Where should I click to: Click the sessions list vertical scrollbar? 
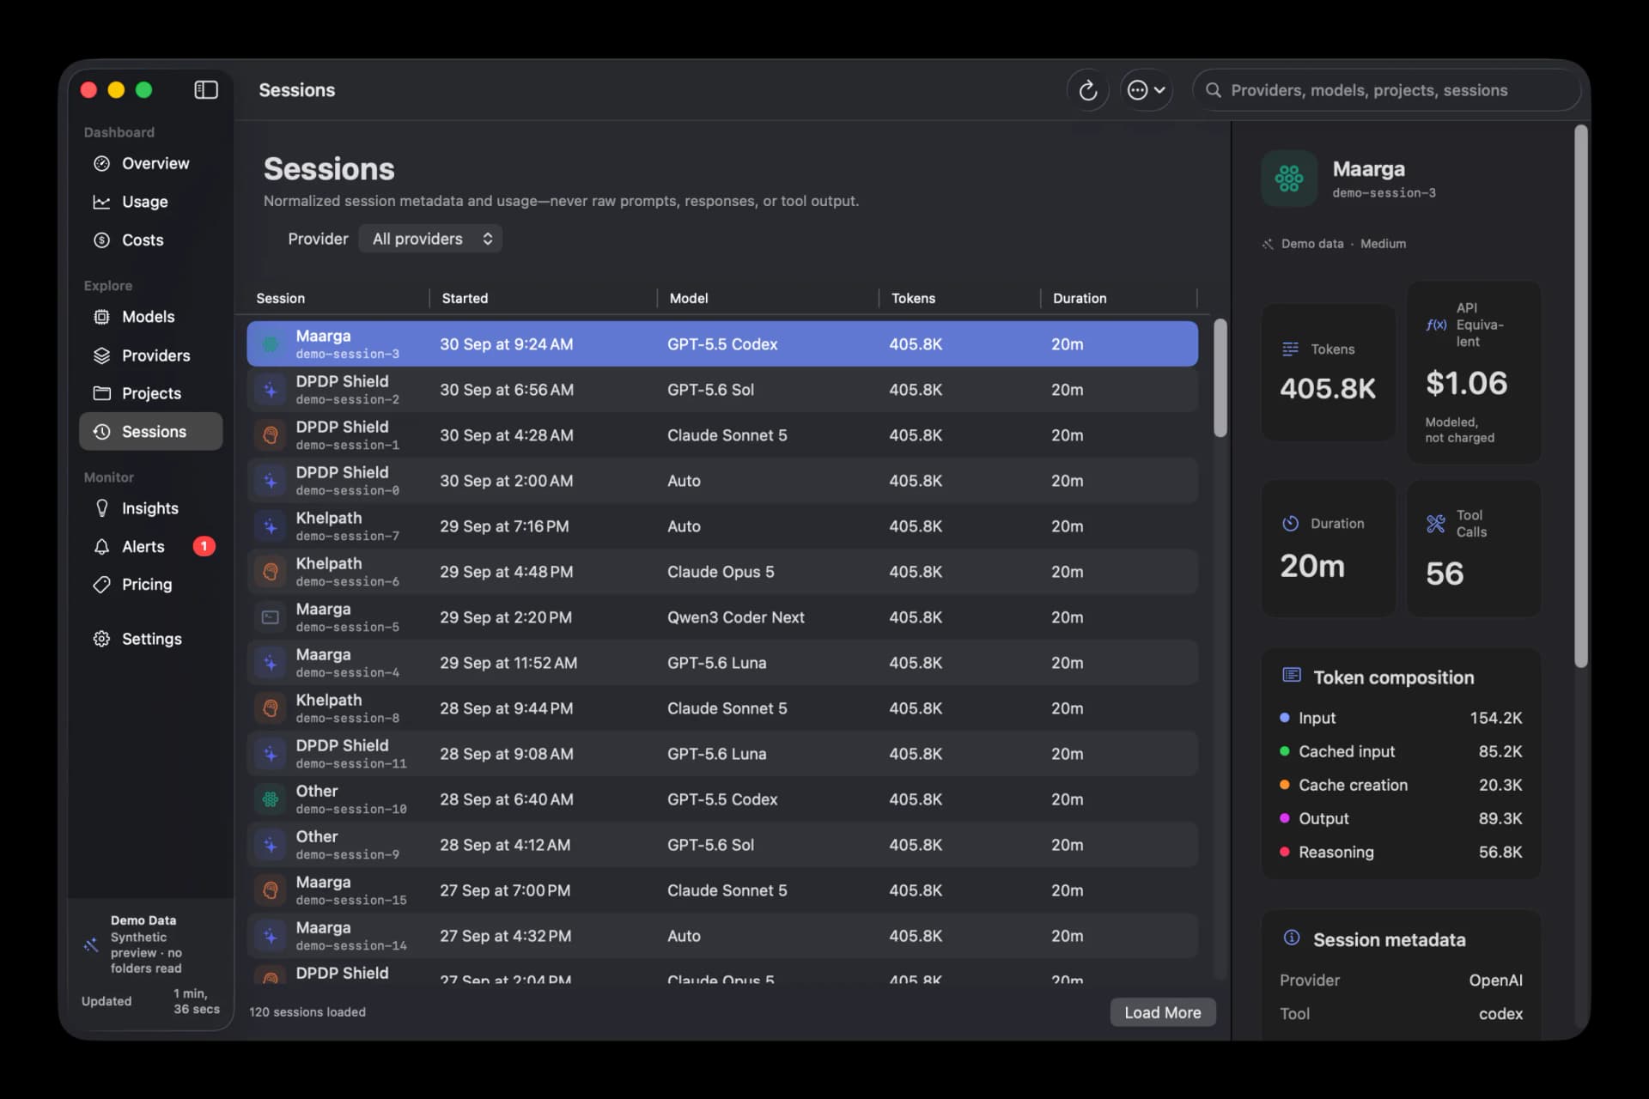coord(1220,378)
